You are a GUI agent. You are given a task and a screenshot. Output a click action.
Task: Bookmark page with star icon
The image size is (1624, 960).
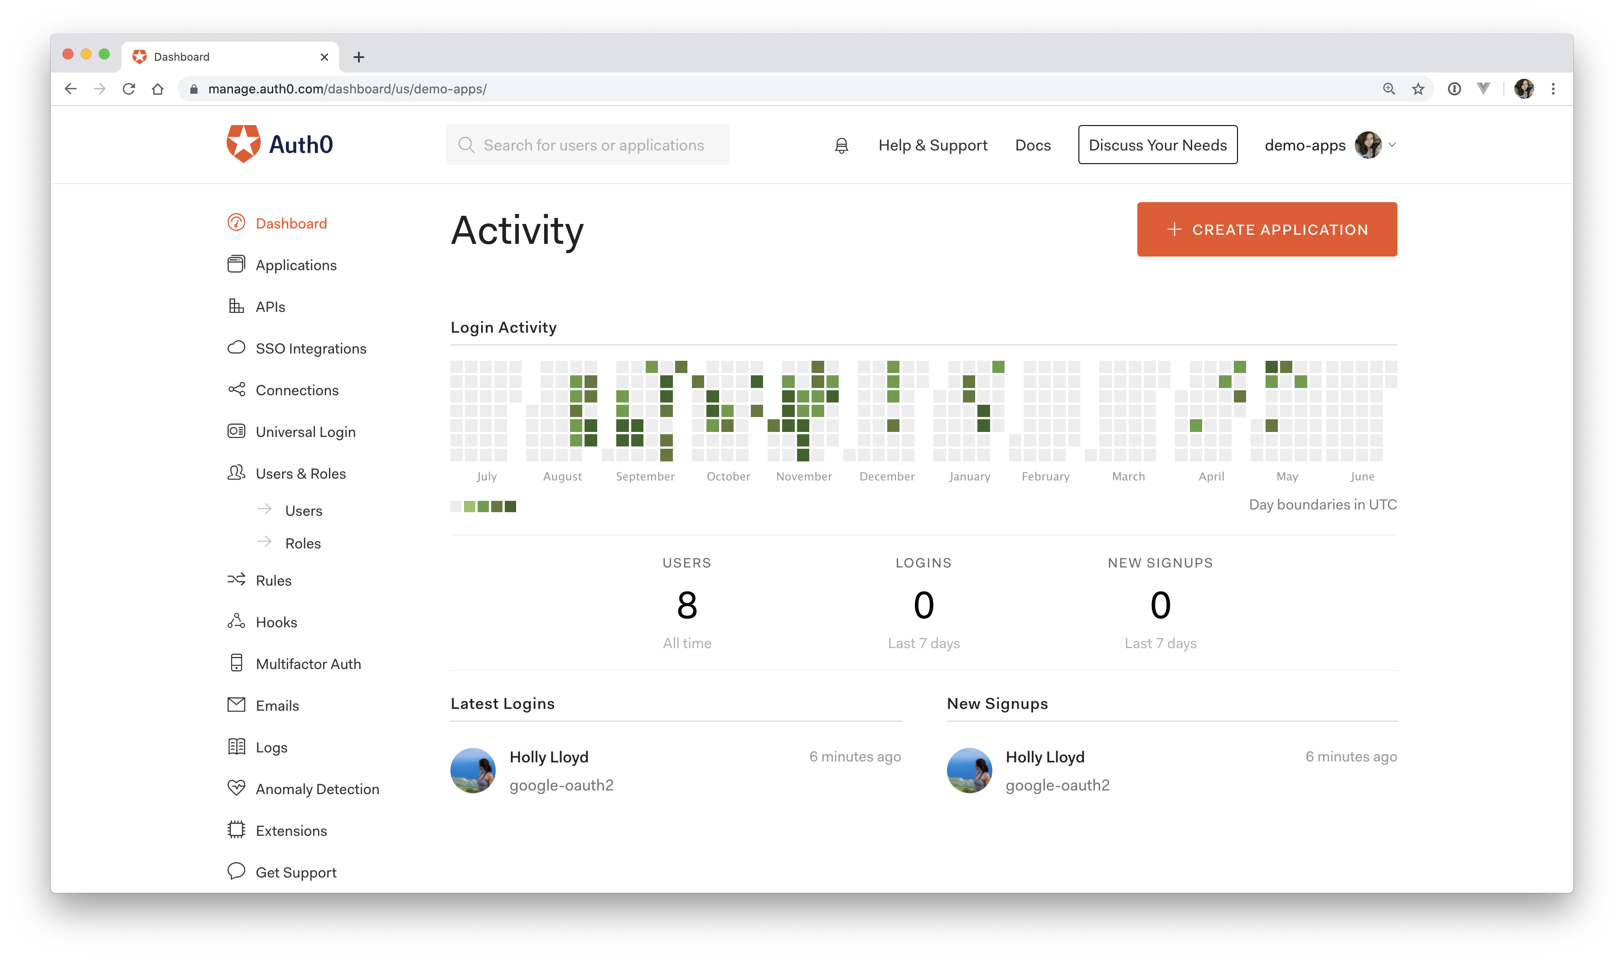pos(1418,89)
